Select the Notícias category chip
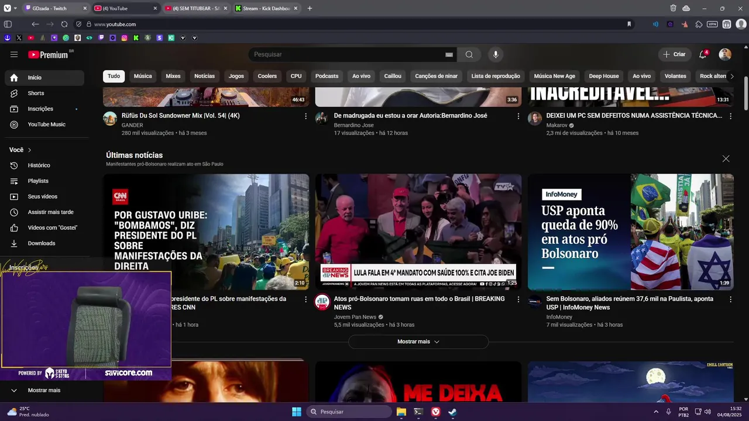Viewport: 749px width, 421px height. point(205,76)
